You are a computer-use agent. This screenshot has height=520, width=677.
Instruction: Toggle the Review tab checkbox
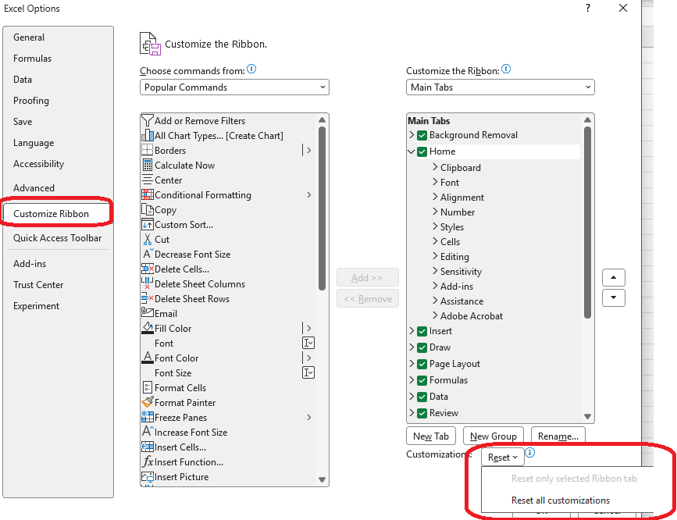[x=422, y=413]
